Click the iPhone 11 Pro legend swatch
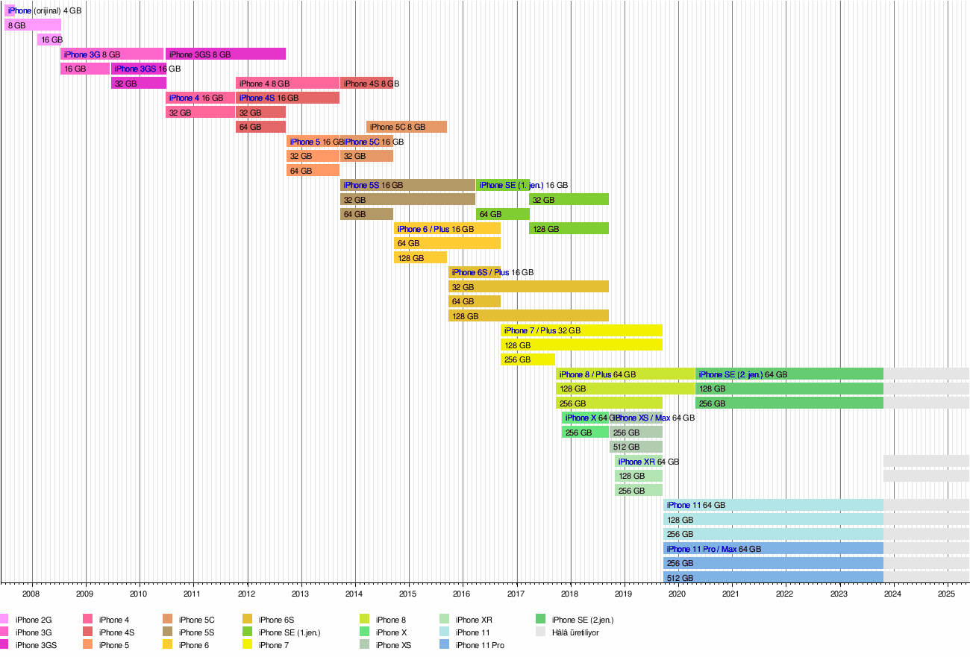 pyautogui.click(x=444, y=646)
